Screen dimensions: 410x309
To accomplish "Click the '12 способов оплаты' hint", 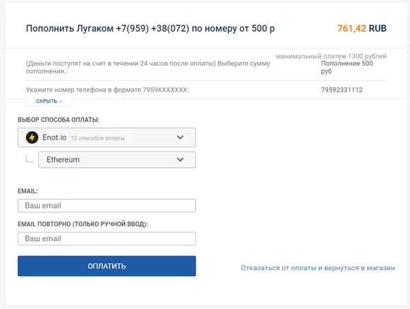I will pos(98,138).
